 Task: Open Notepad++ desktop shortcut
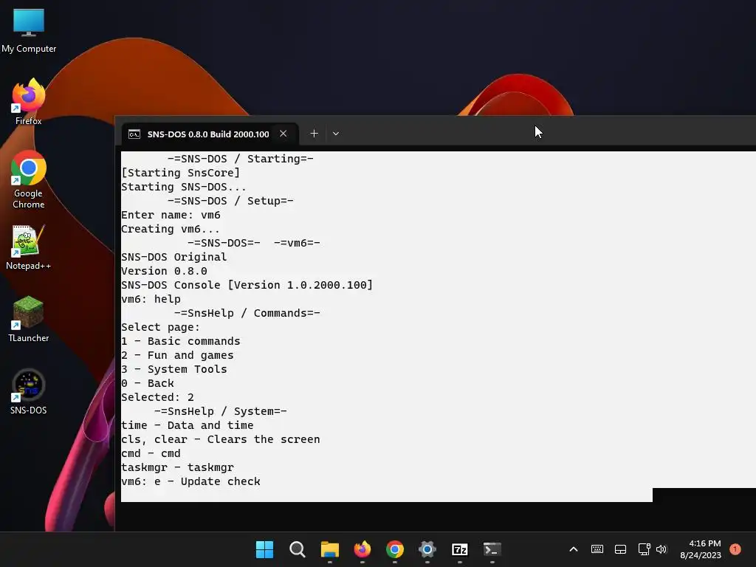click(x=29, y=247)
